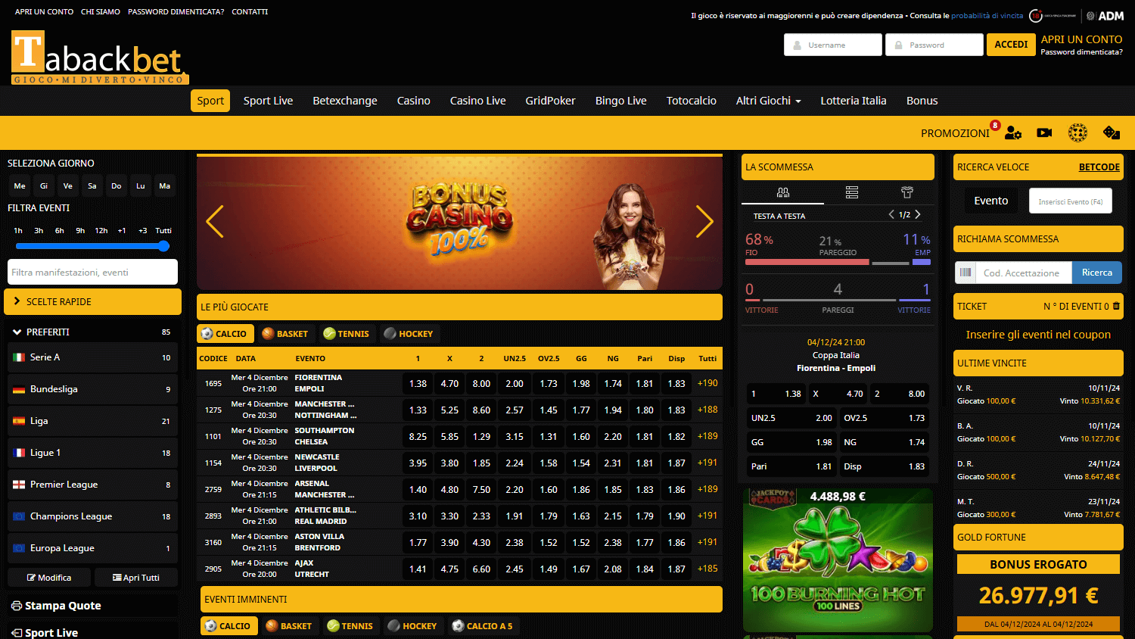Screen dimensions: 1135x639
Task: Clear ticket with the trash icon
Action: [x=1116, y=306]
